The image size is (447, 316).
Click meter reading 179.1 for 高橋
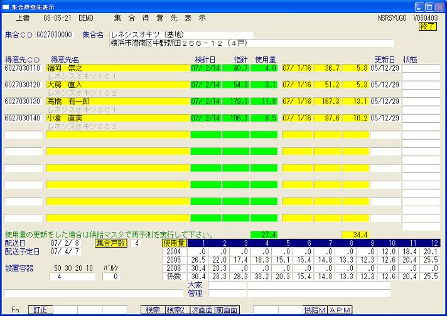click(x=236, y=102)
